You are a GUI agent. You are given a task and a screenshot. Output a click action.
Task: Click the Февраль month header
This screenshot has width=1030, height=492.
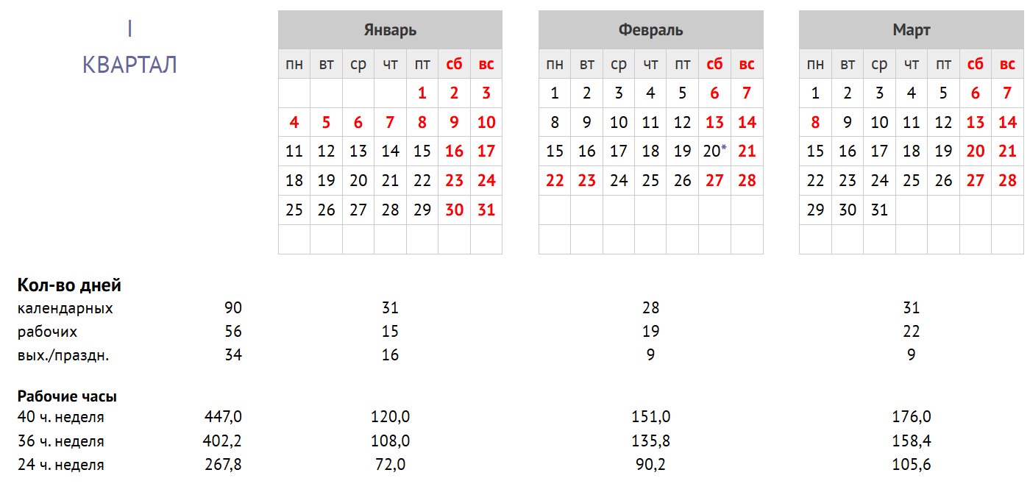650,30
